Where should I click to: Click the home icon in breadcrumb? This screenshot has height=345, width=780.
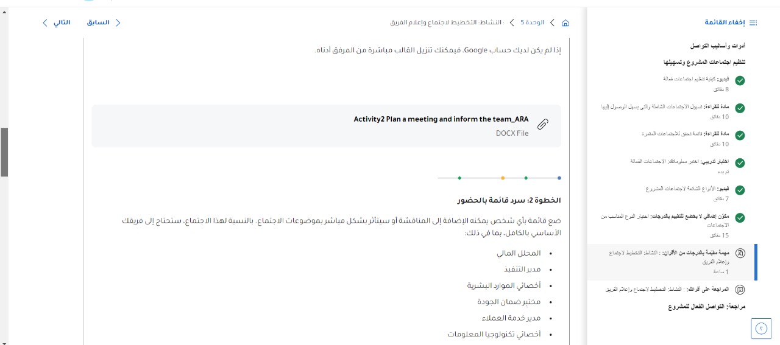coord(565,23)
